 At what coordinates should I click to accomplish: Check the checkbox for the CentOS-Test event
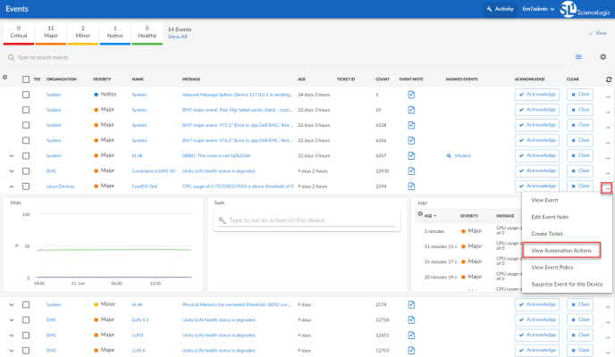[x=25, y=186]
